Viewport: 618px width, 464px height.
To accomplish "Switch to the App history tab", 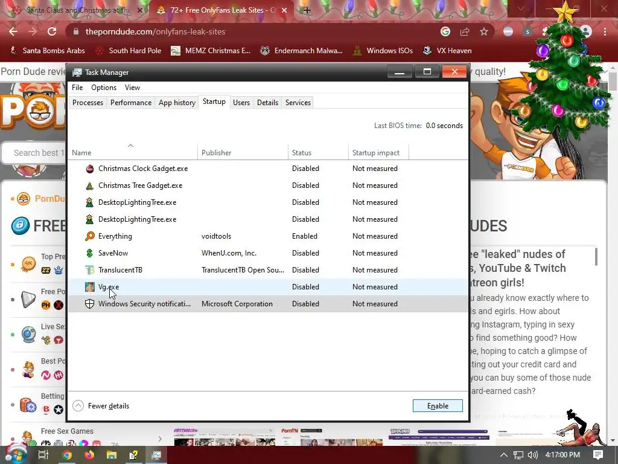I will click(177, 103).
